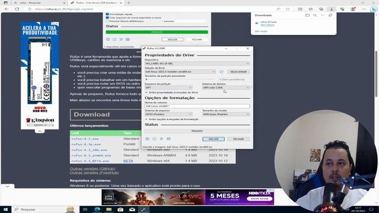Toggle extended label and icon files checkbox
379x213 pixels.
tap(107, 18)
